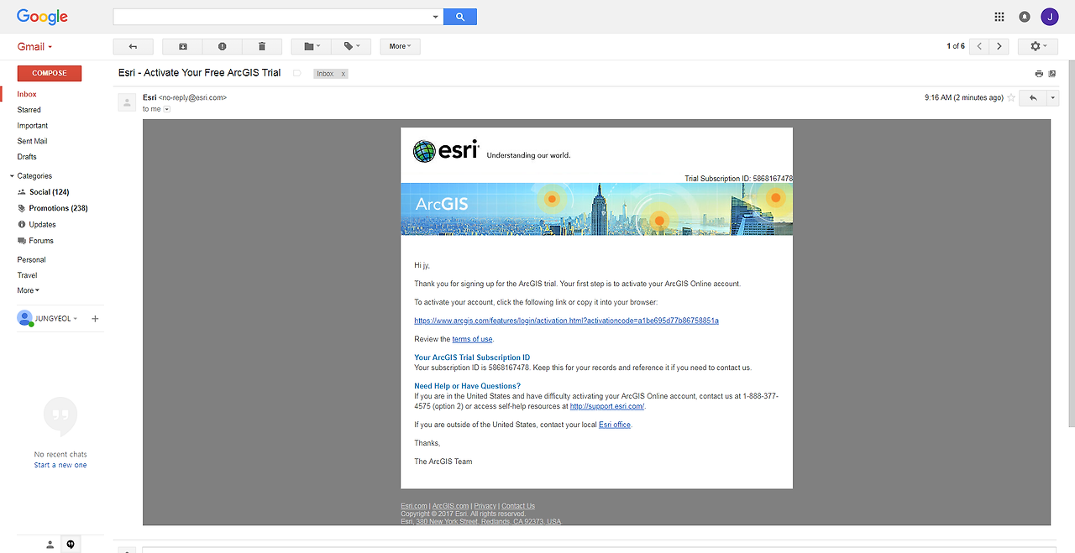
Task: Open the terms of use link
Action: coord(472,339)
